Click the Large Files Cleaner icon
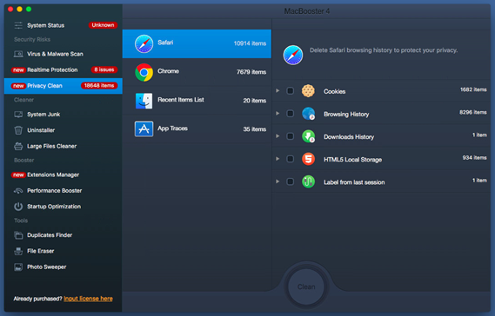495x316 pixels. [18, 146]
